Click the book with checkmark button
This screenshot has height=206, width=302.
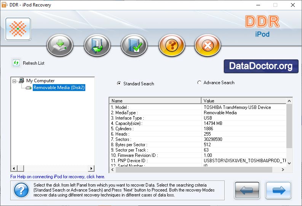134,45
